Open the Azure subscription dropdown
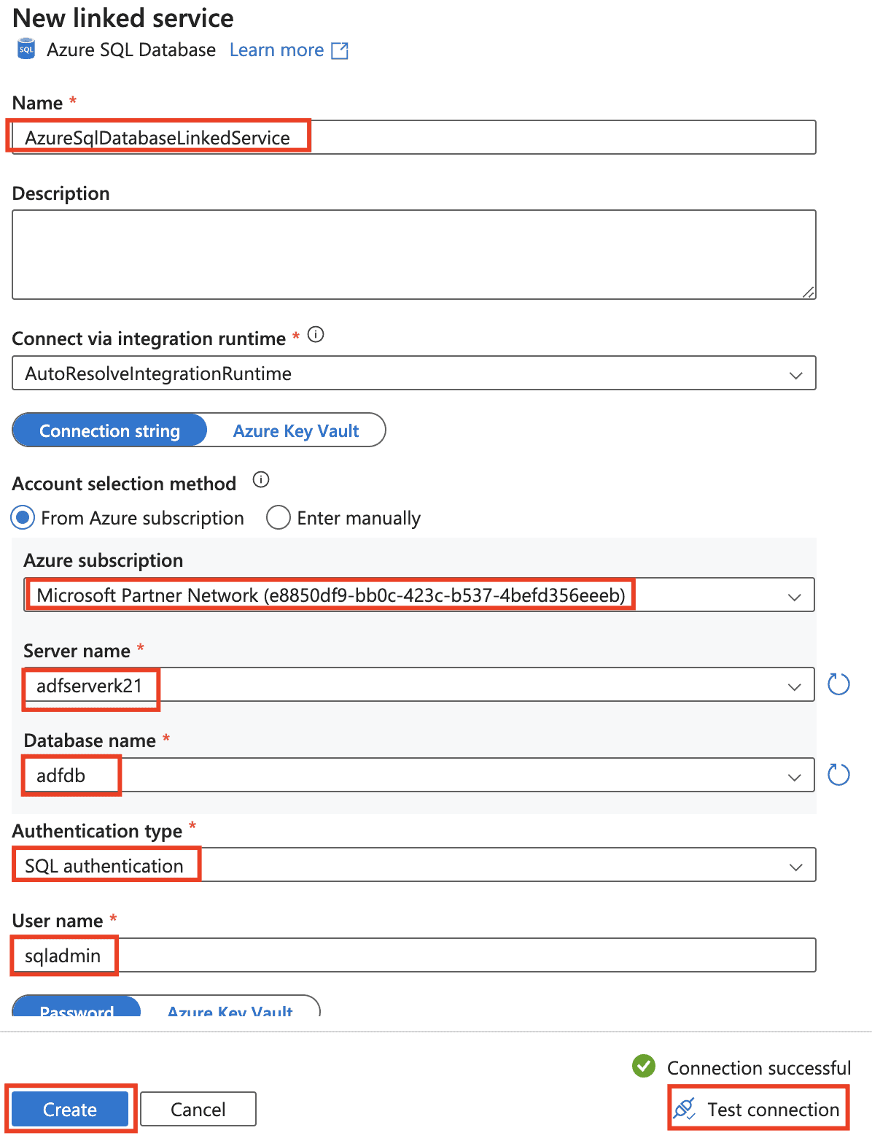This screenshot has height=1141, width=872. [794, 597]
